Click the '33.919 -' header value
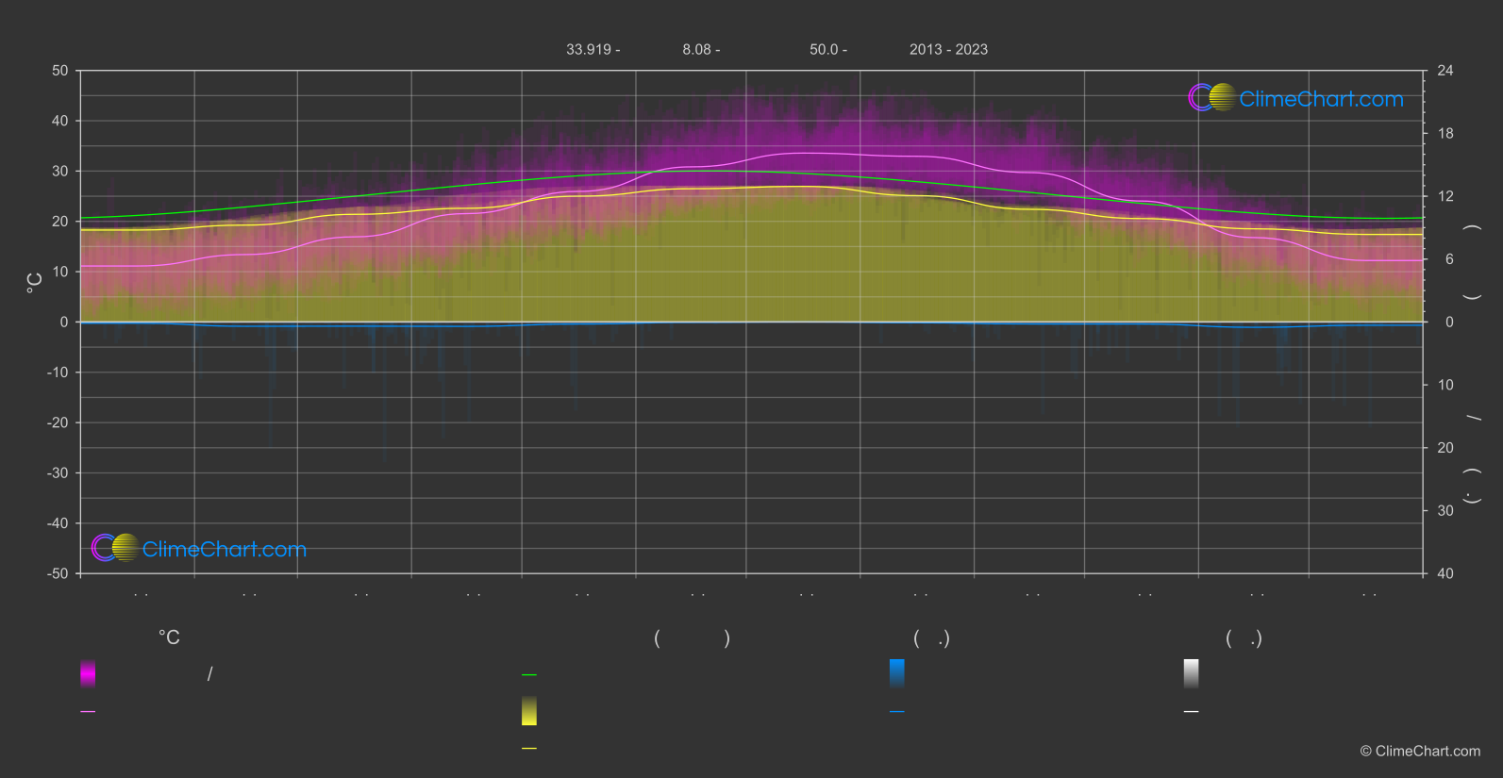Viewport: 1503px width, 778px height. click(593, 50)
